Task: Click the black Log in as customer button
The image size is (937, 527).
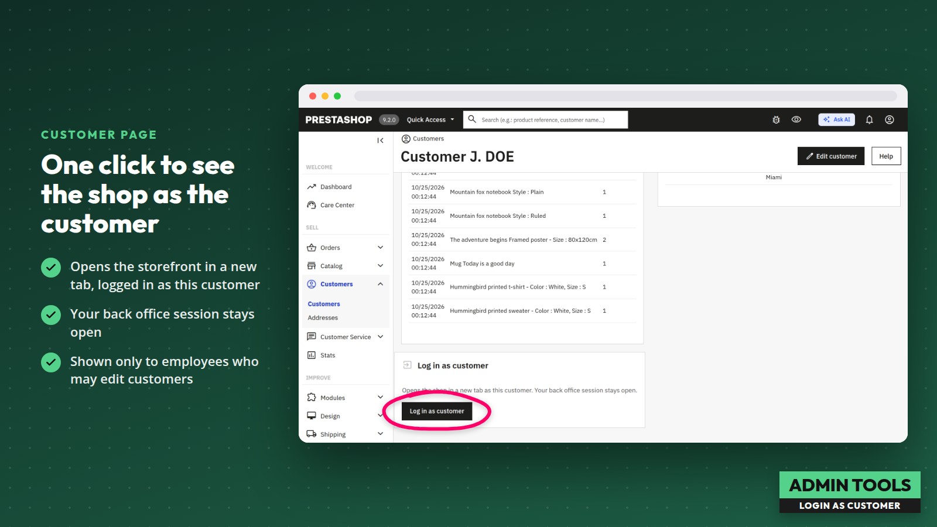Action: pos(437,411)
